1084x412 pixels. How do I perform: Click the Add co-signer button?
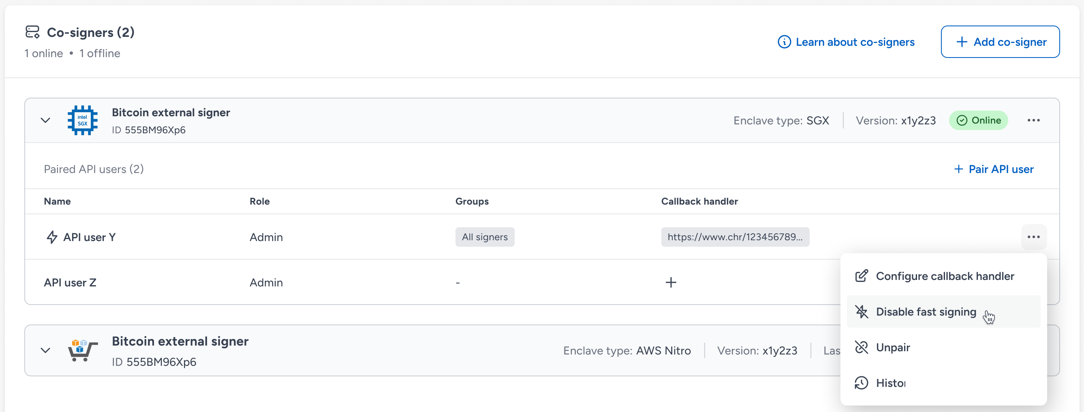(1000, 42)
